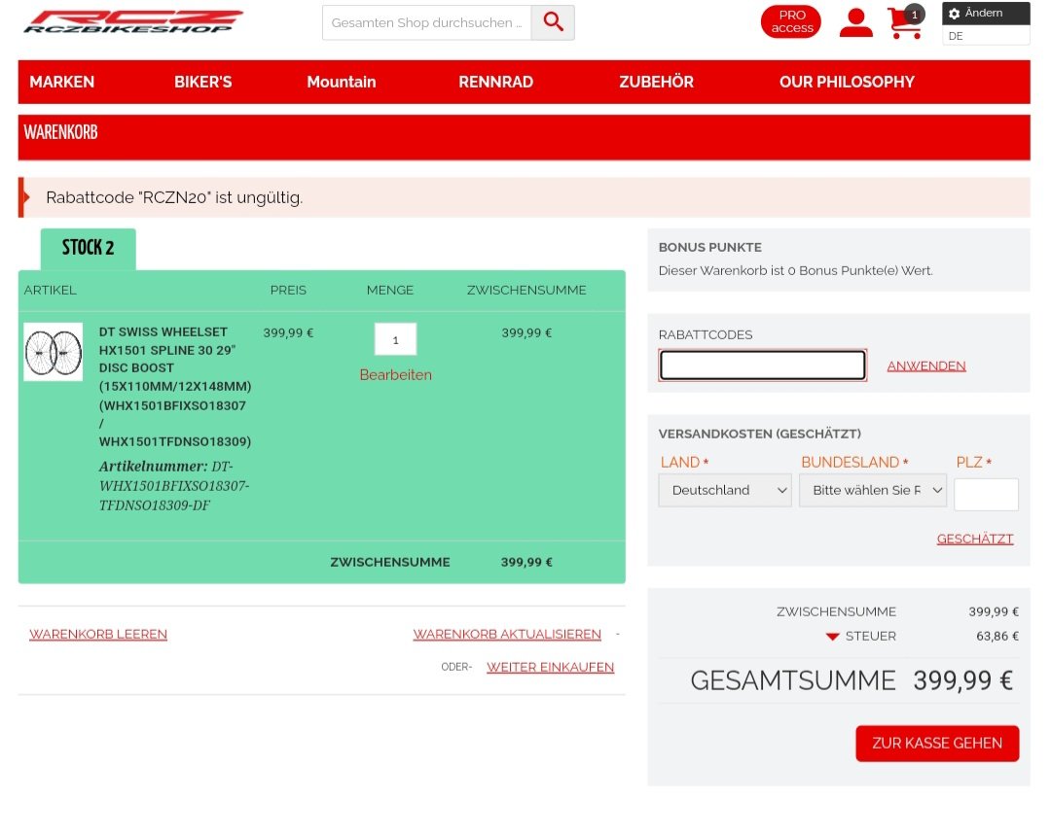Image resolution: width=1051 pixels, height=835 pixels.
Task: Click the RCZ Bikeshop logo
Action: click(132, 22)
